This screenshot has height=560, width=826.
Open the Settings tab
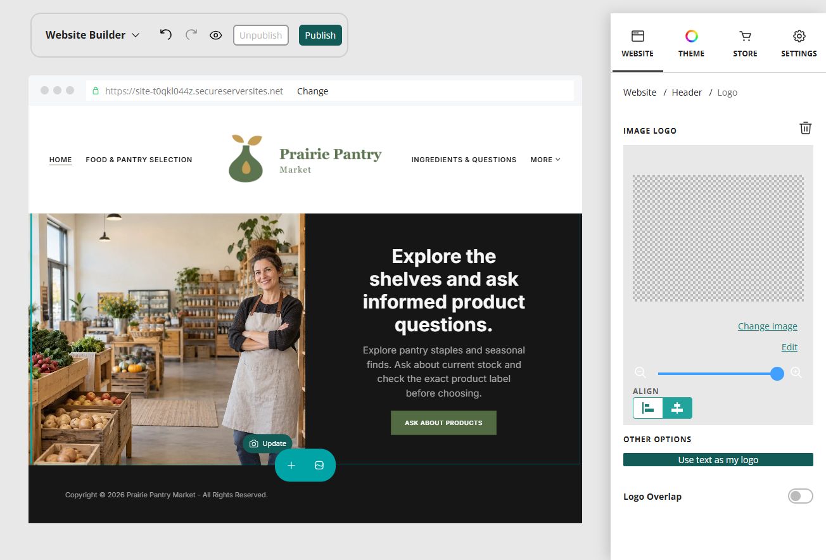pos(799,44)
